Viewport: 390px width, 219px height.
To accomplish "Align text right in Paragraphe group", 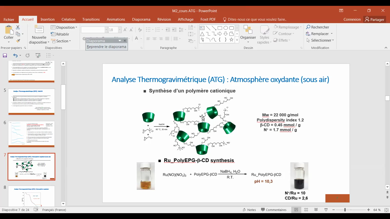I will coord(161,39).
